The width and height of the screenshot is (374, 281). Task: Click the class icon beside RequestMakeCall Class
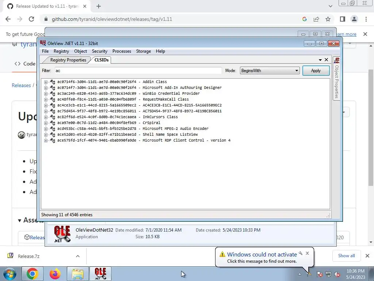[x=53, y=99]
